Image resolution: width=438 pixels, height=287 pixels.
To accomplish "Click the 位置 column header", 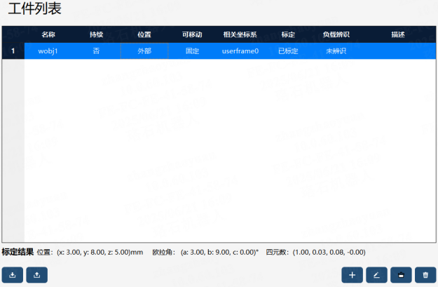I will click(x=144, y=34).
